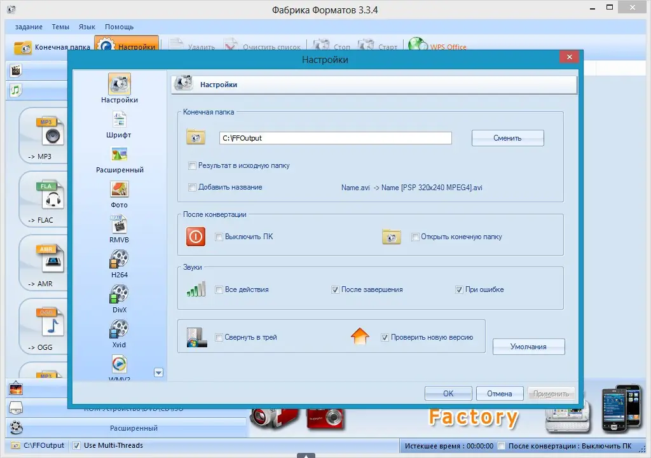
Task: Open the Помощь menu
Action: click(119, 27)
